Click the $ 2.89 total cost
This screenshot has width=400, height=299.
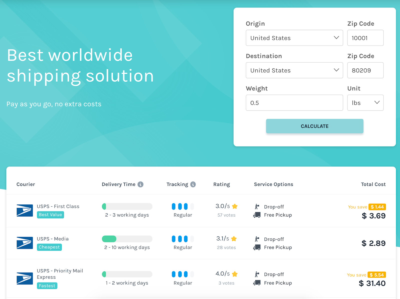pos(373,243)
